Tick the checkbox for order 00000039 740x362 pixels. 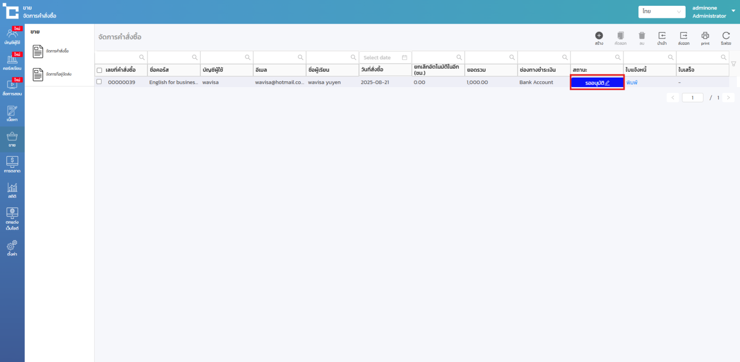pos(99,82)
